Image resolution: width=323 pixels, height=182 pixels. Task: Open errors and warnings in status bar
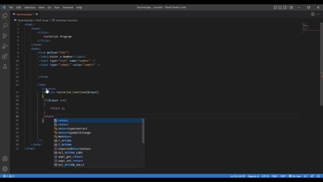pos(9,176)
